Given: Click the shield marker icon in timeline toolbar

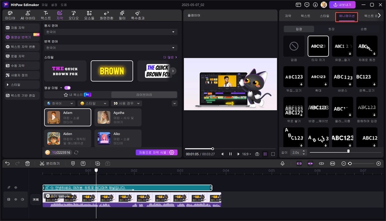Looking at the screenshot, I should [x=73, y=164].
